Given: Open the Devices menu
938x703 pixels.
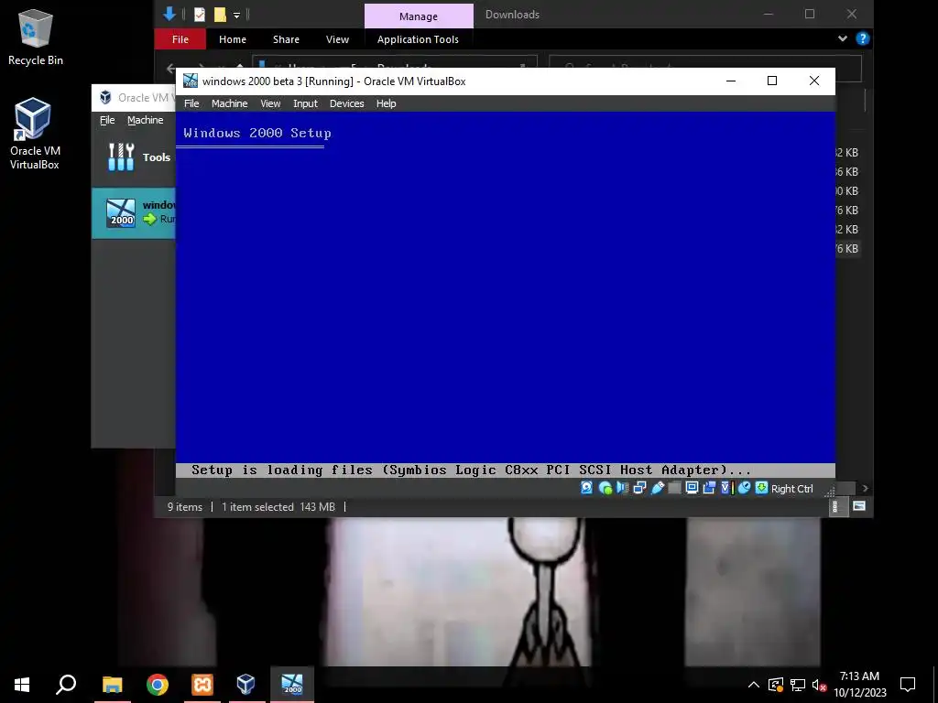Looking at the screenshot, I should 346,103.
